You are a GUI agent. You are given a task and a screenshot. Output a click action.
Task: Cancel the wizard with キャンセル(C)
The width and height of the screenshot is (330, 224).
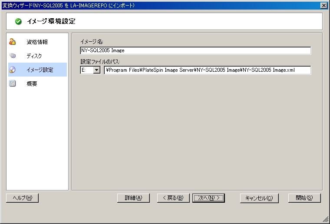click(259, 198)
